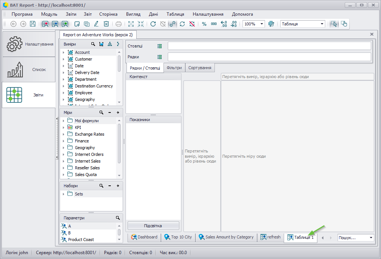Click the swap table axes icon
The image size is (381, 259).
click(x=271, y=24)
